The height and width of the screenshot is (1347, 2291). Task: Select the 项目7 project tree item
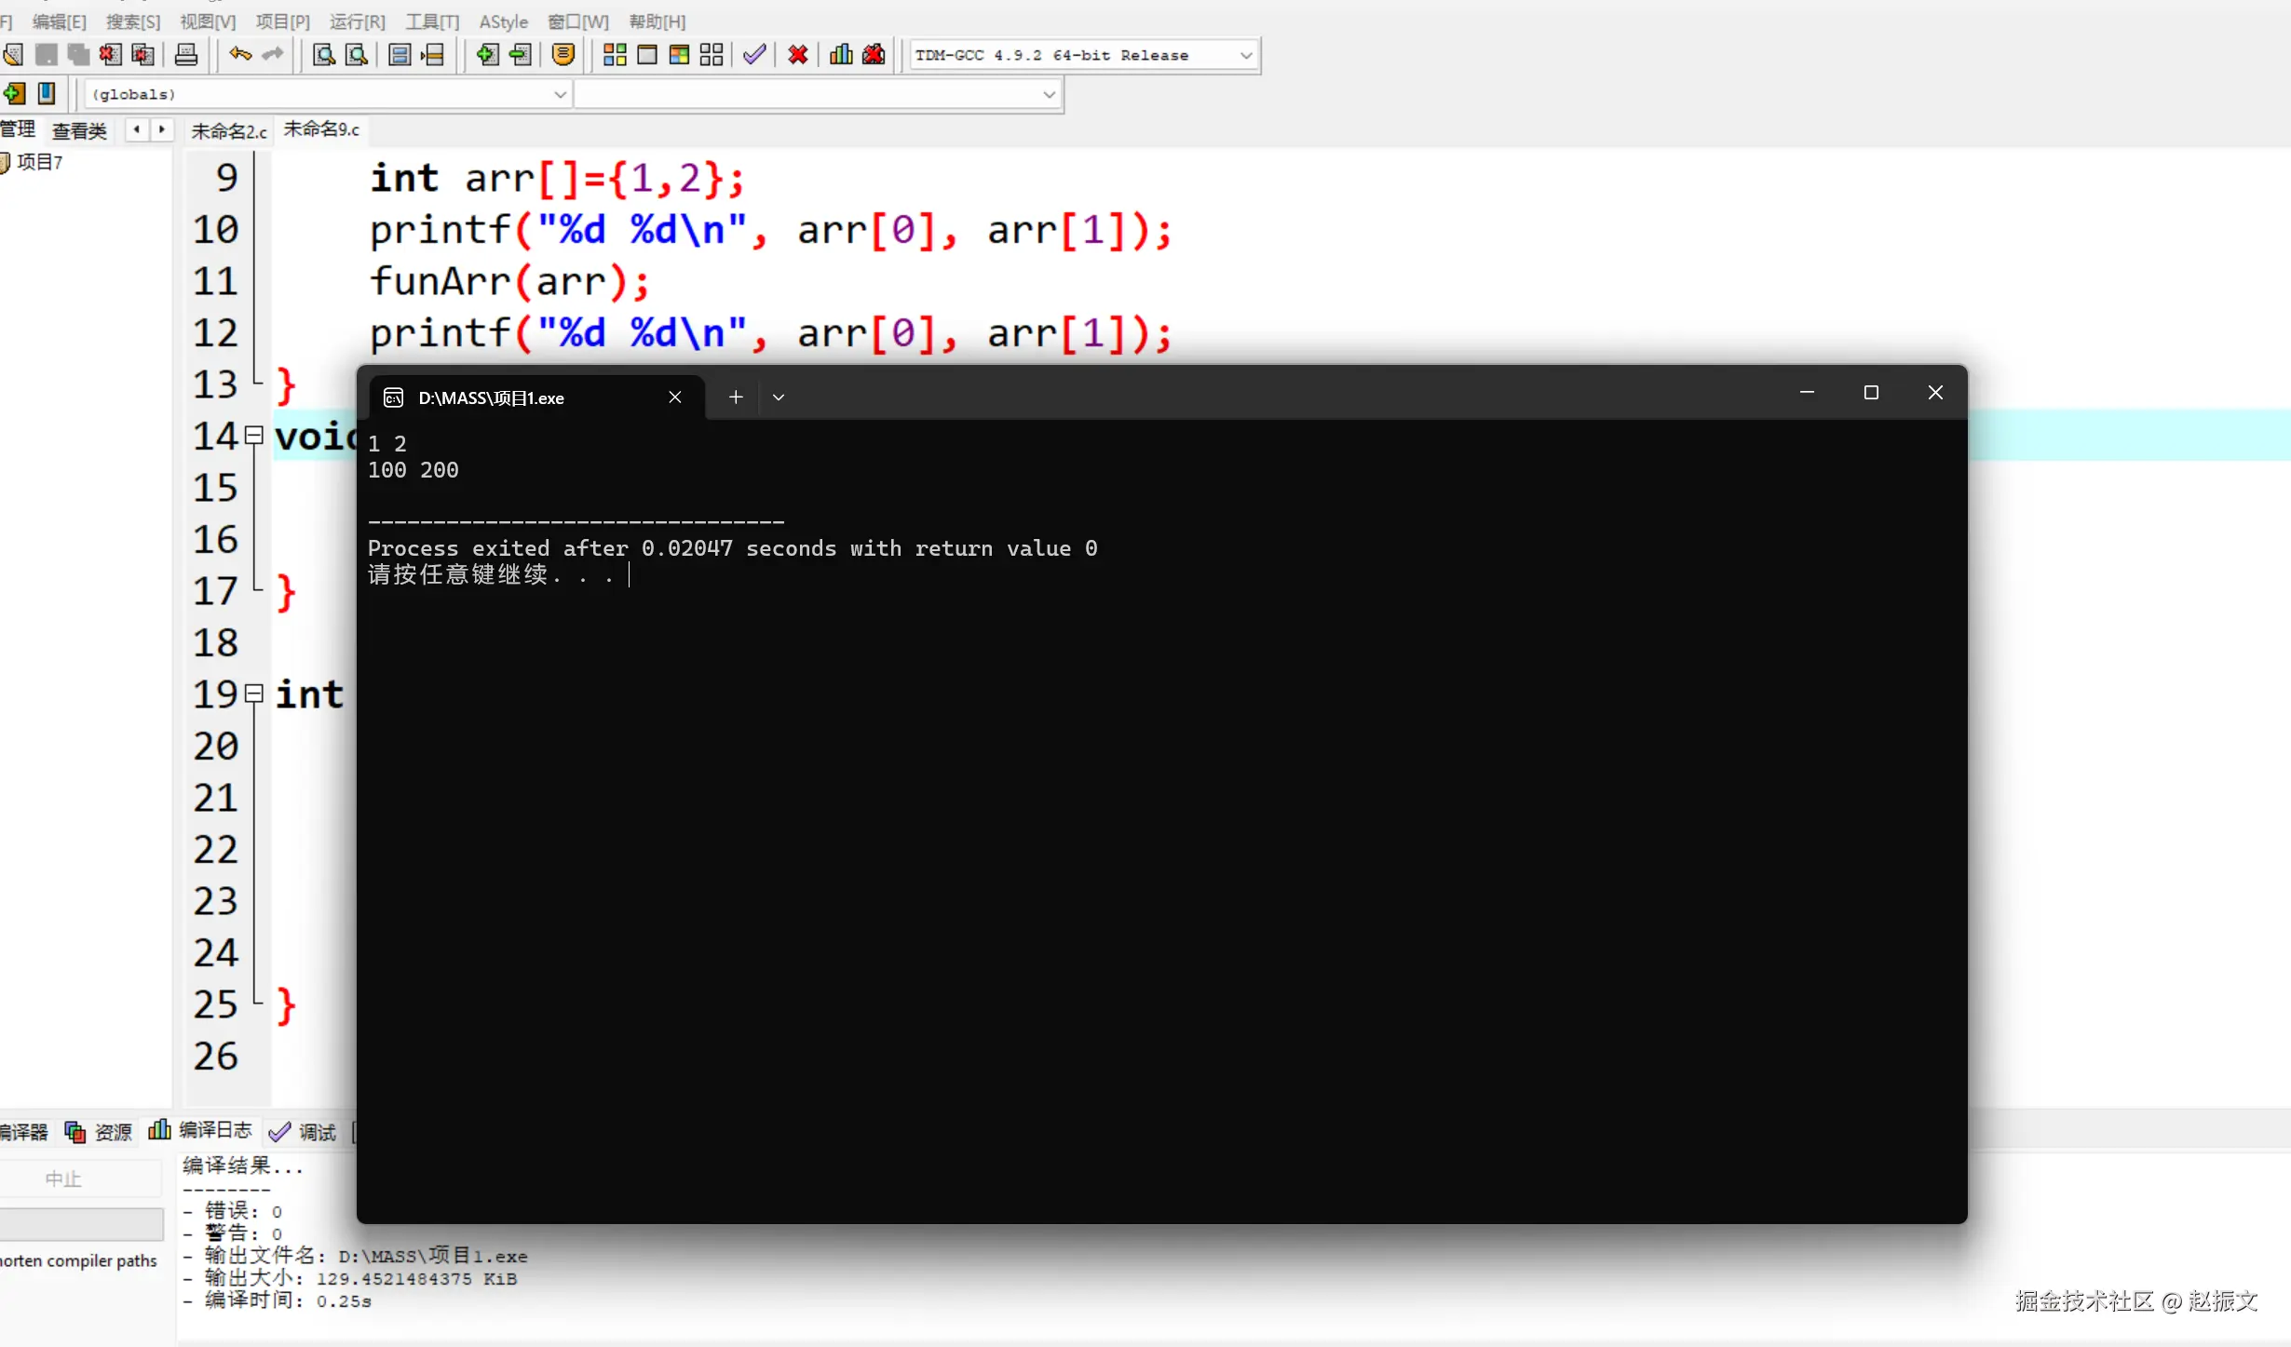(39, 162)
